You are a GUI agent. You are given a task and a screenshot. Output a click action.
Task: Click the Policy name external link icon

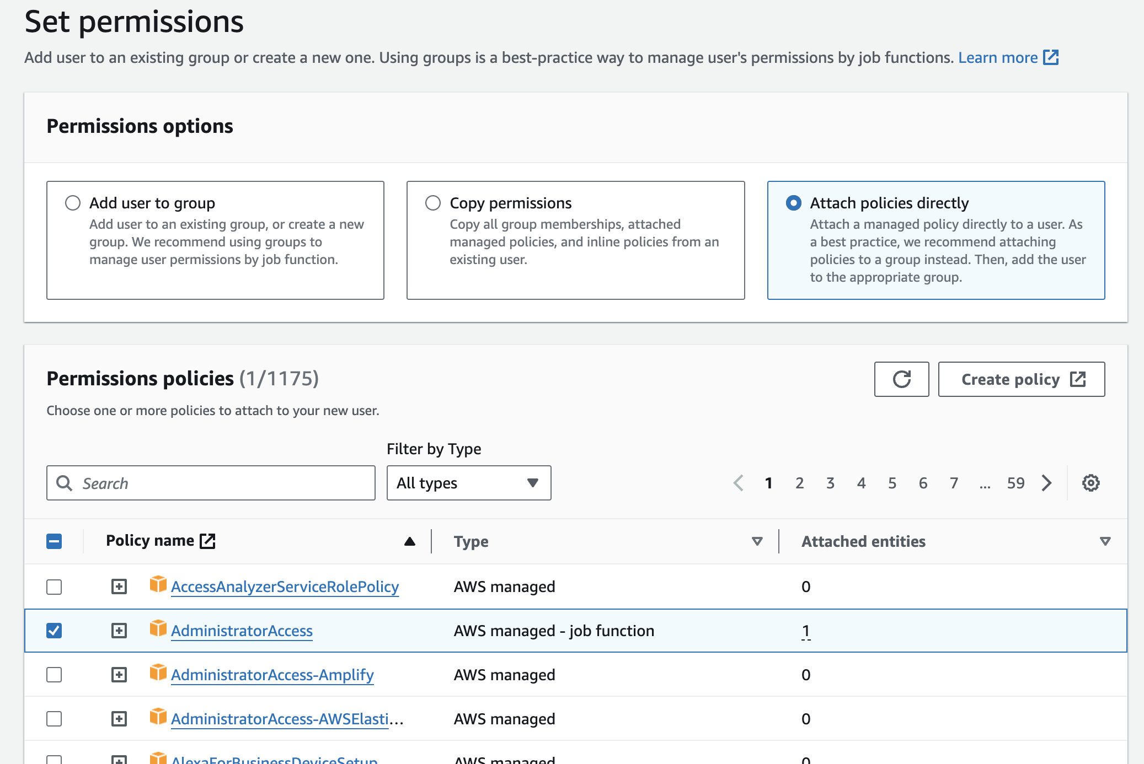coord(207,541)
